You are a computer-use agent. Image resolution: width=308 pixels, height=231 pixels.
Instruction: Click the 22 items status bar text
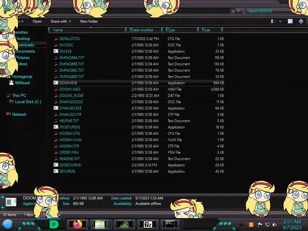point(10,215)
